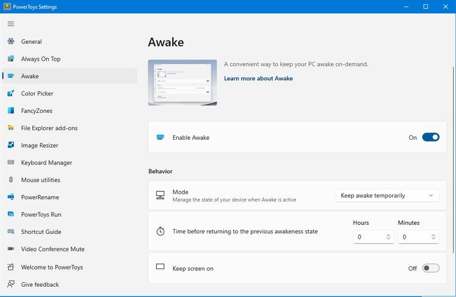
Task: Click the FancyZones icon
Action: [11, 111]
